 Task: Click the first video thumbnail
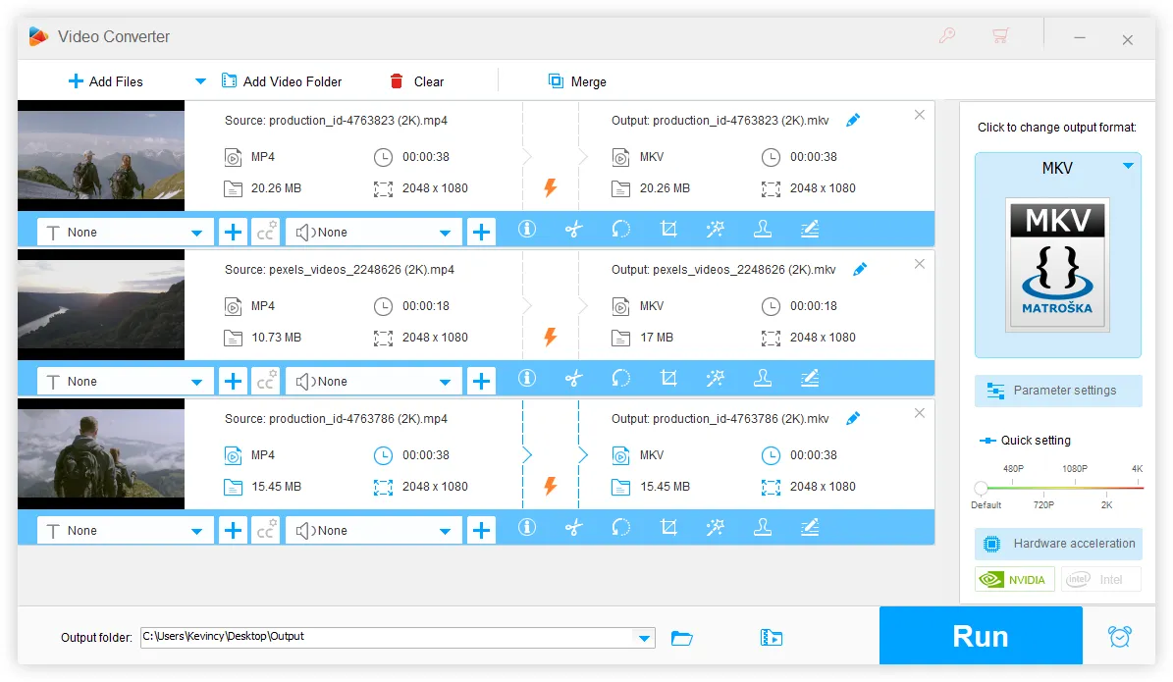pyautogui.click(x=101, y=155)
